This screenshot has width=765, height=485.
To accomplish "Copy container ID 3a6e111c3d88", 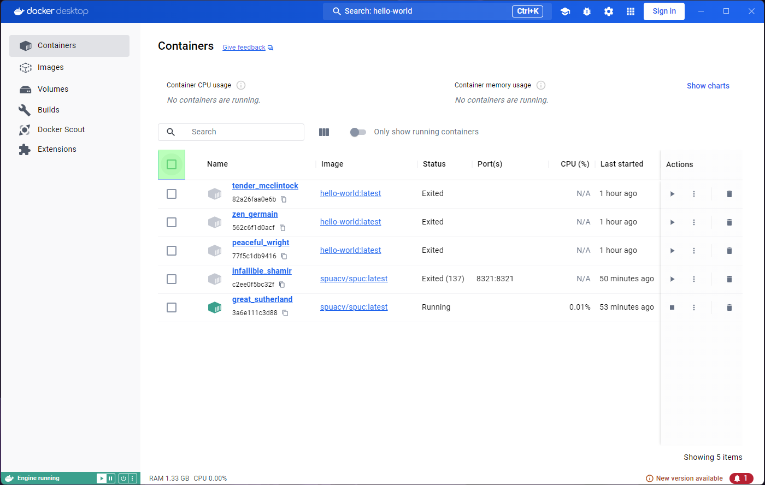I will click(x=285, y=313).
